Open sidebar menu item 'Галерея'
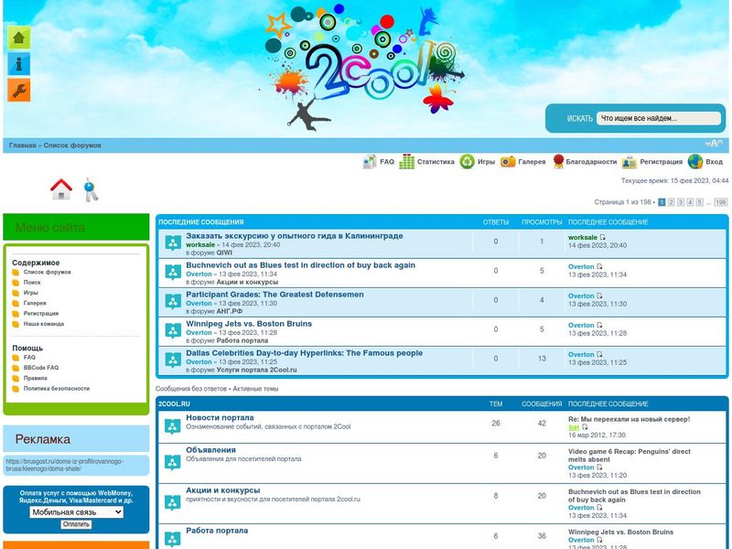732x549 pixels. pyautogui.click(x=35, y=303)
